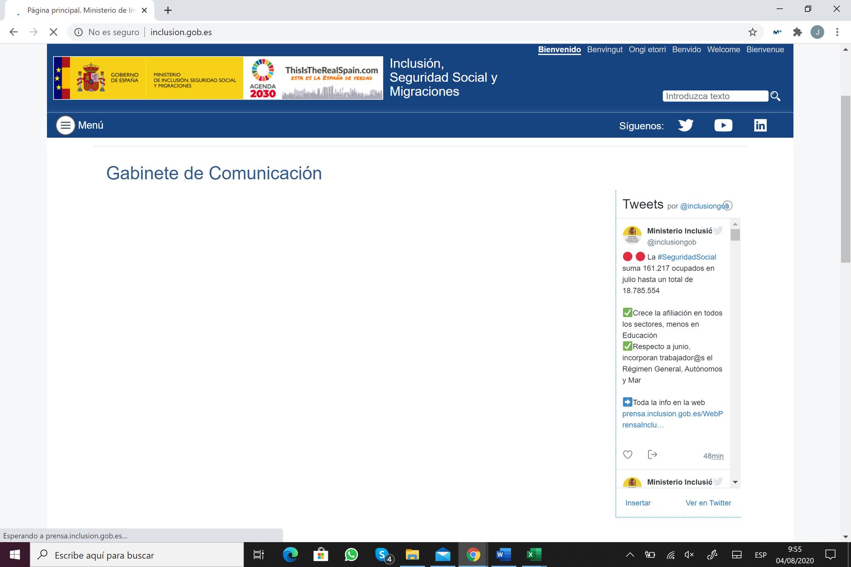Open WhatsApp from the taskbar
851x567 pixels.
[351, 555]
